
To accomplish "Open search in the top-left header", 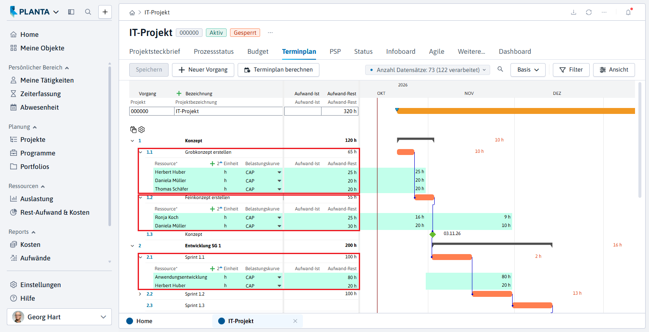I will click(88, 12).
